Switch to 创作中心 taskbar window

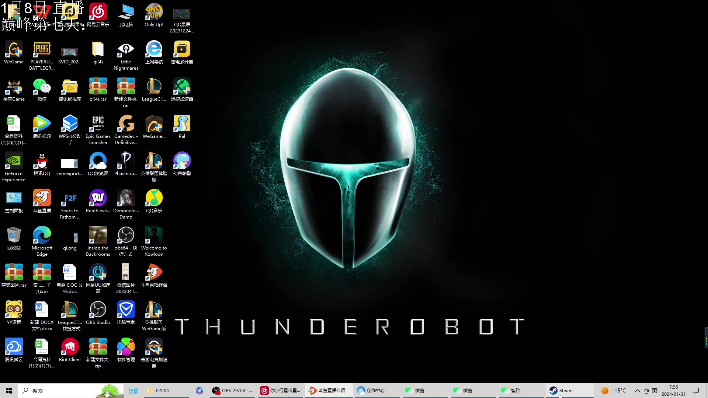[377, 391]
